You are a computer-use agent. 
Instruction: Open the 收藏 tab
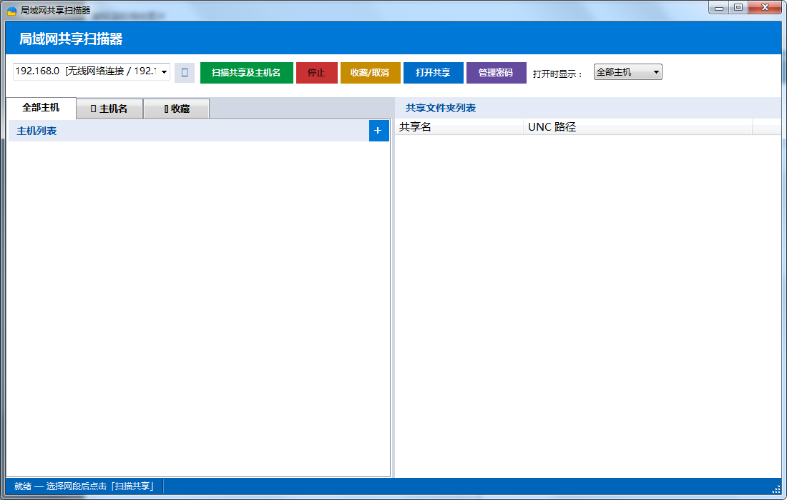(x=176, y=109)
